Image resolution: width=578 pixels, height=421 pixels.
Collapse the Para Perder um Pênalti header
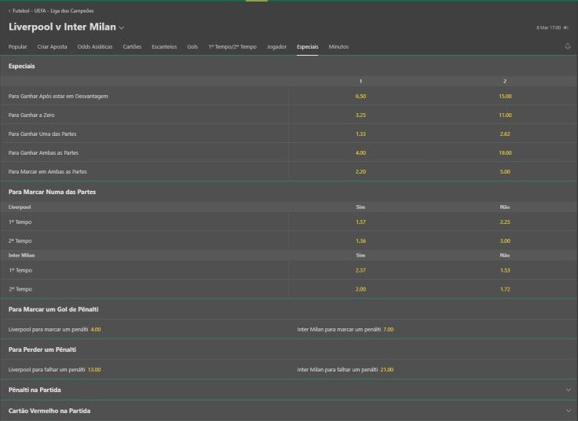tap(289, 350)
